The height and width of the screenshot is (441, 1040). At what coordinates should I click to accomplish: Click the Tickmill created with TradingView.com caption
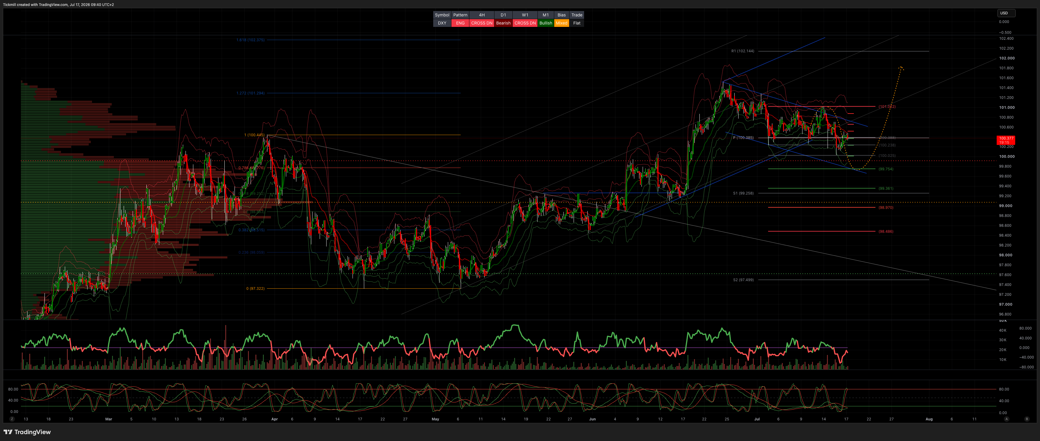tap(59, 4)
